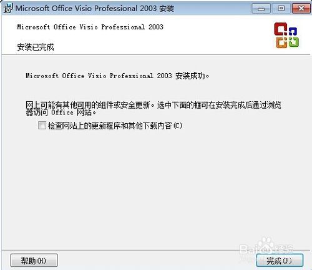This screenshot has height=270, width=312.
Task: Click the orange square of the Office logo
Action: tap(281, 42)
